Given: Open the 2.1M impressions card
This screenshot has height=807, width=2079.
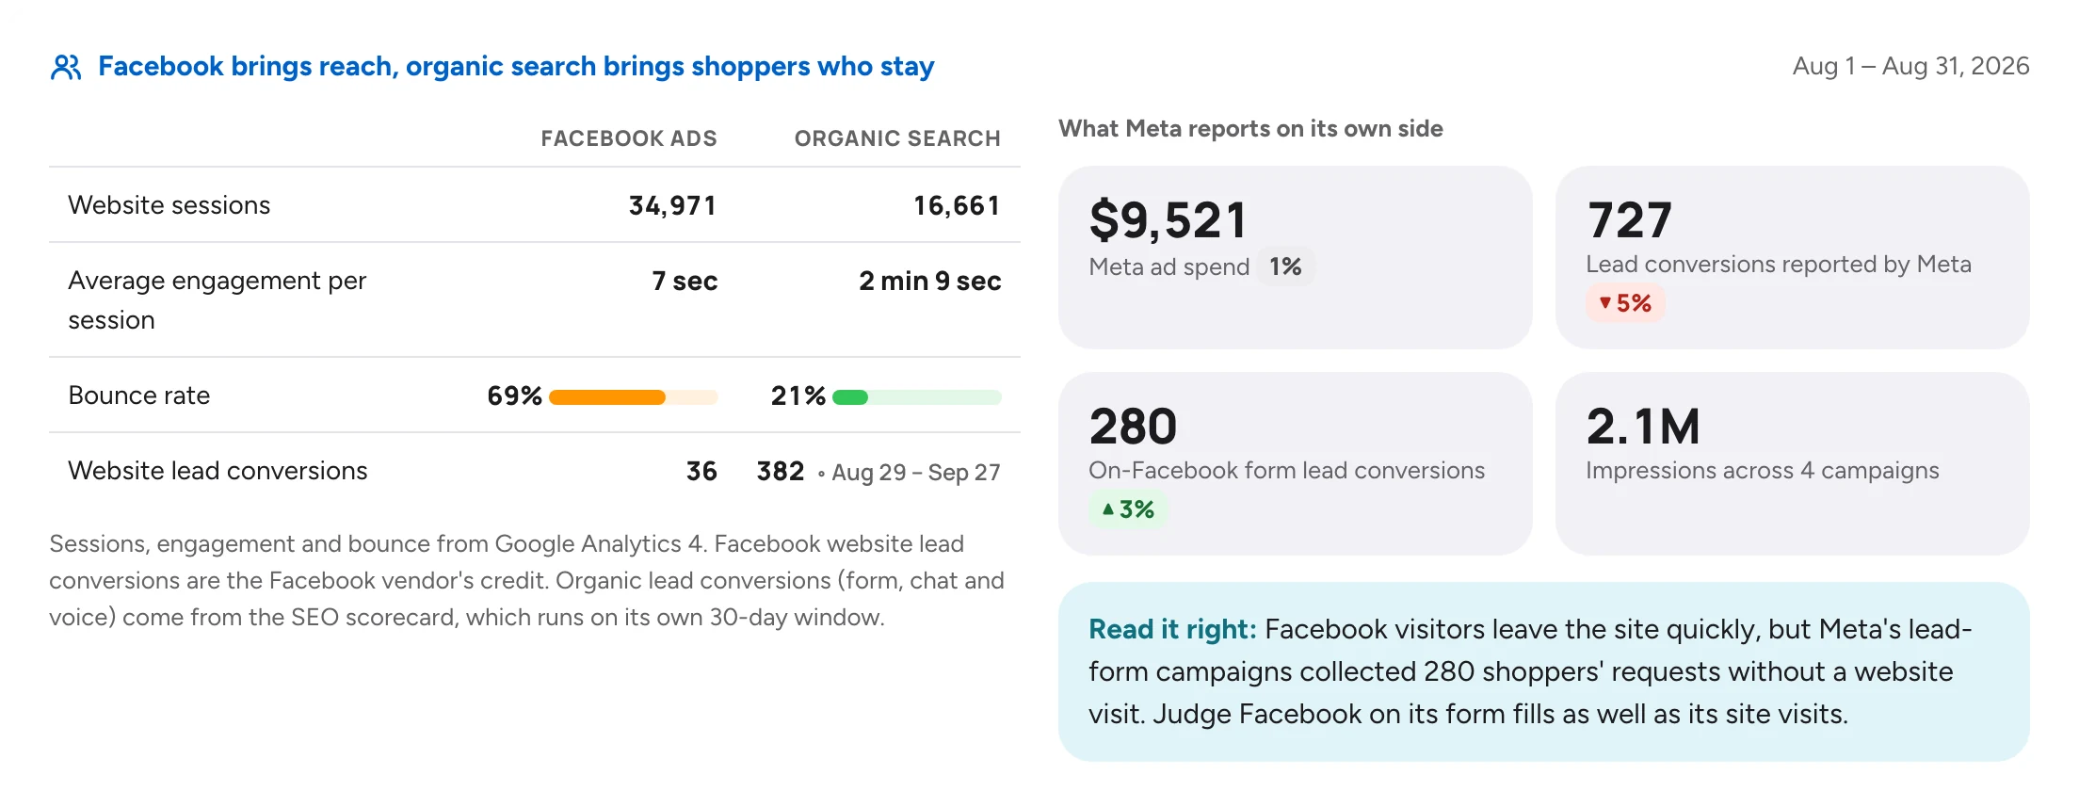Looking at the screenshot, I should pyautogui.click(x=1792, y=463).
